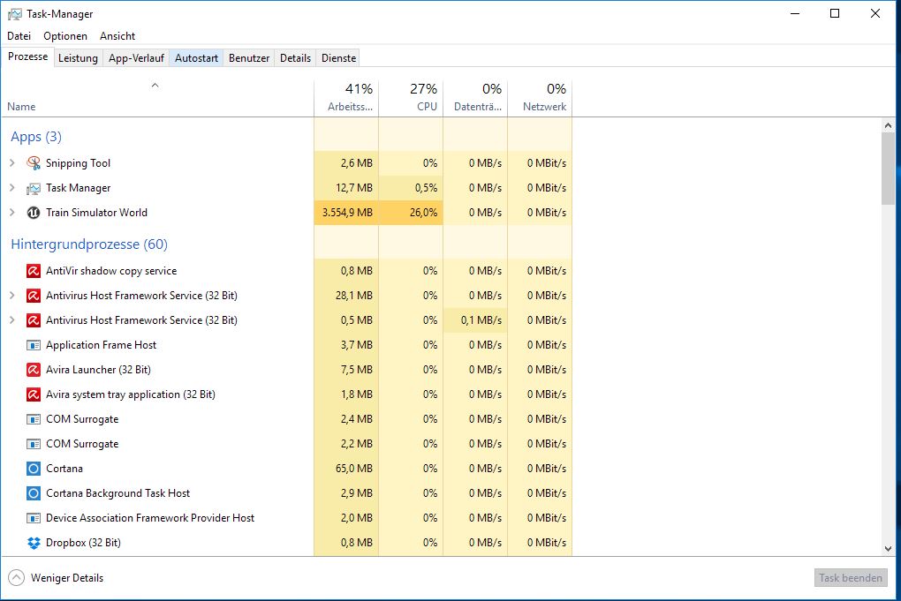Viewport: 901px width, 601px height.
Task: Click the AntiVir shadow copy service icon
Action: (x=34, y=271)
